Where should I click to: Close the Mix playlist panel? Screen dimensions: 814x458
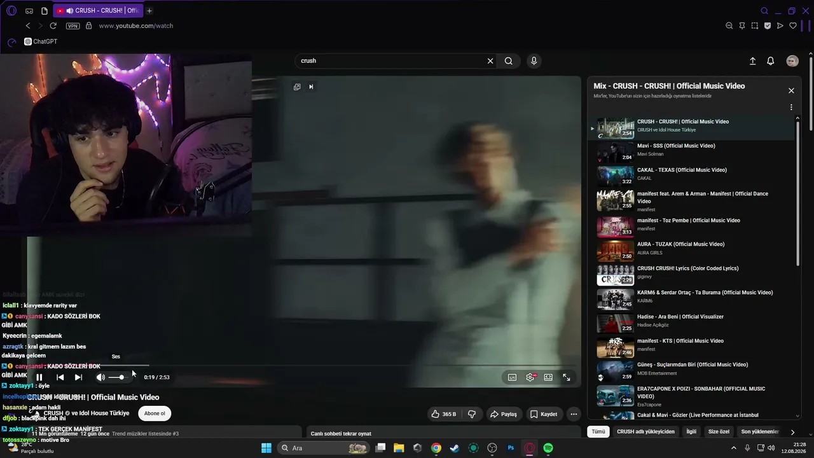[x=791, y=91]
